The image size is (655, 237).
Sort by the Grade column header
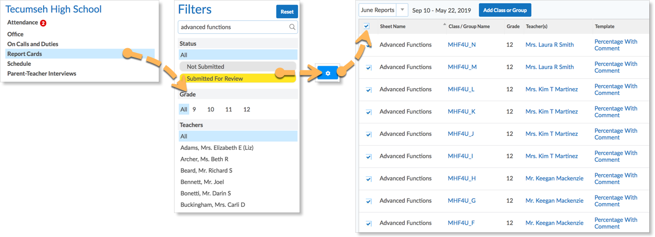513,26
